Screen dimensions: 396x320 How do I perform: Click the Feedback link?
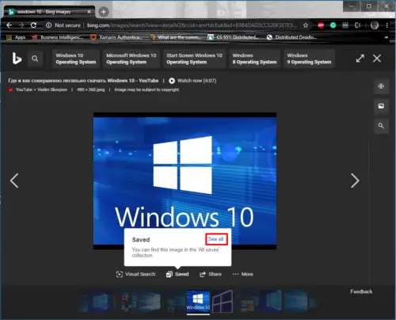[361, 291]
